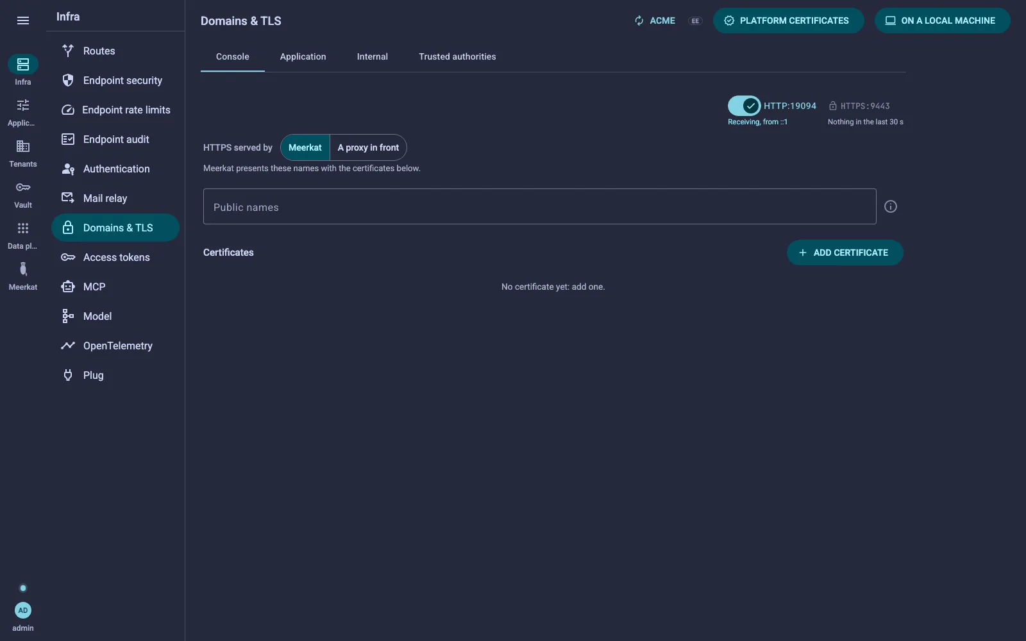Switch to the Console tab
Screen dimensions: 1026x641
pos(233,56)
